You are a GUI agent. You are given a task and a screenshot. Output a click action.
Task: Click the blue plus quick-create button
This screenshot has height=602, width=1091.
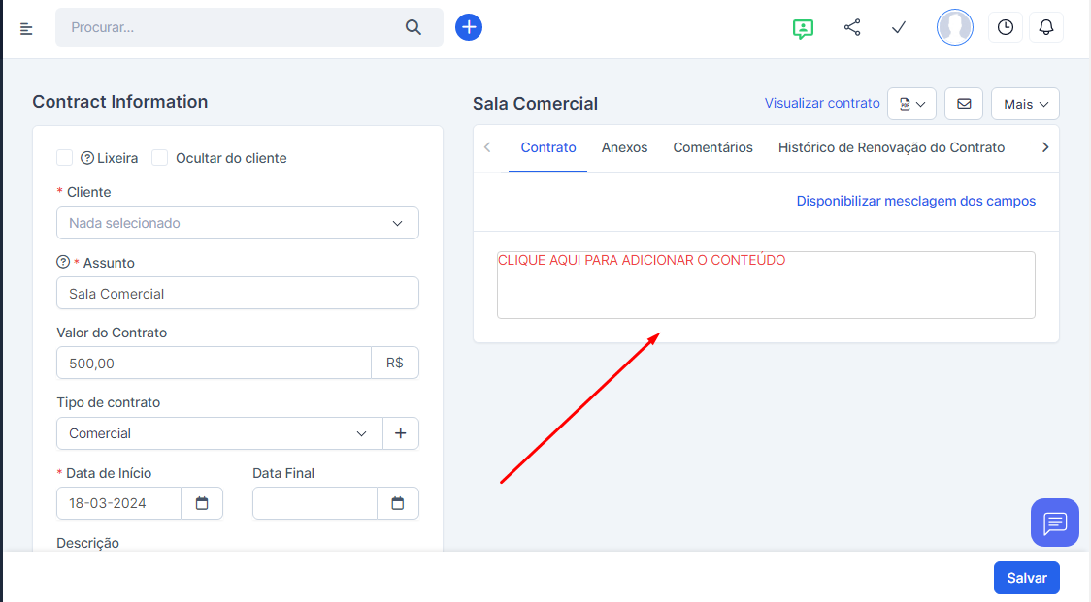469,27
